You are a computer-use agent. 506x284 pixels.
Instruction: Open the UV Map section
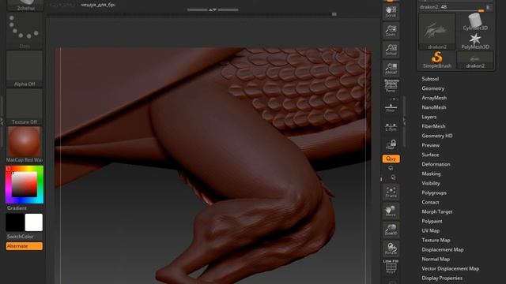pyautogui.click(x=431, y=231)
